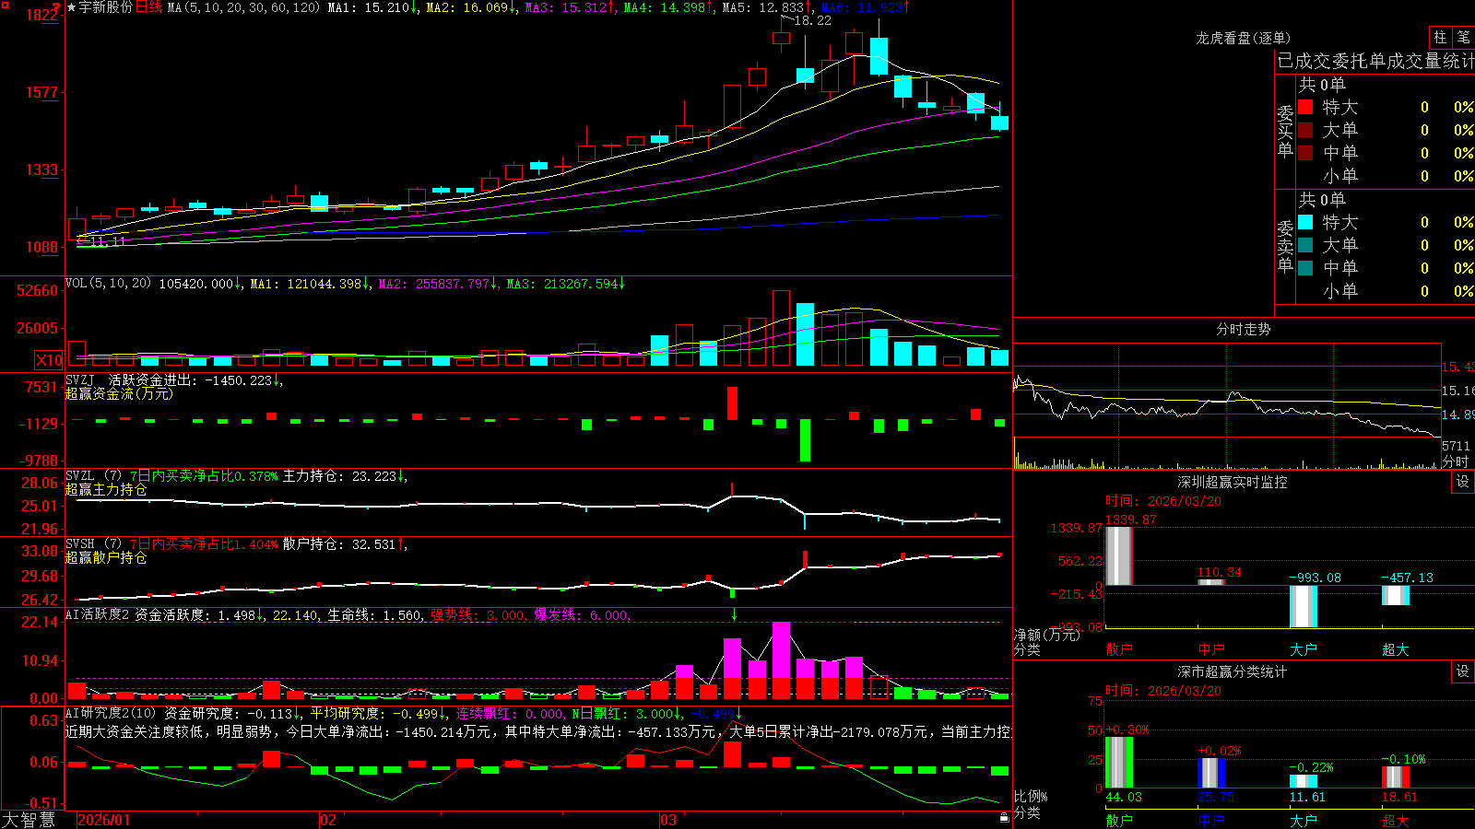Click the AI活跃度2 indicator name
Image resolution: width=1475 pixels, height=829 pixels.
97,614
